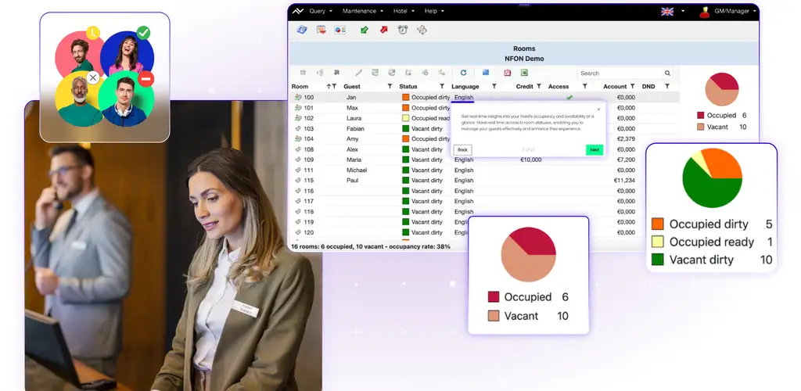The width and height of the screenshot is (801, 391).
Task: Click the Next button in tour popup
Action: click(594, 149)
